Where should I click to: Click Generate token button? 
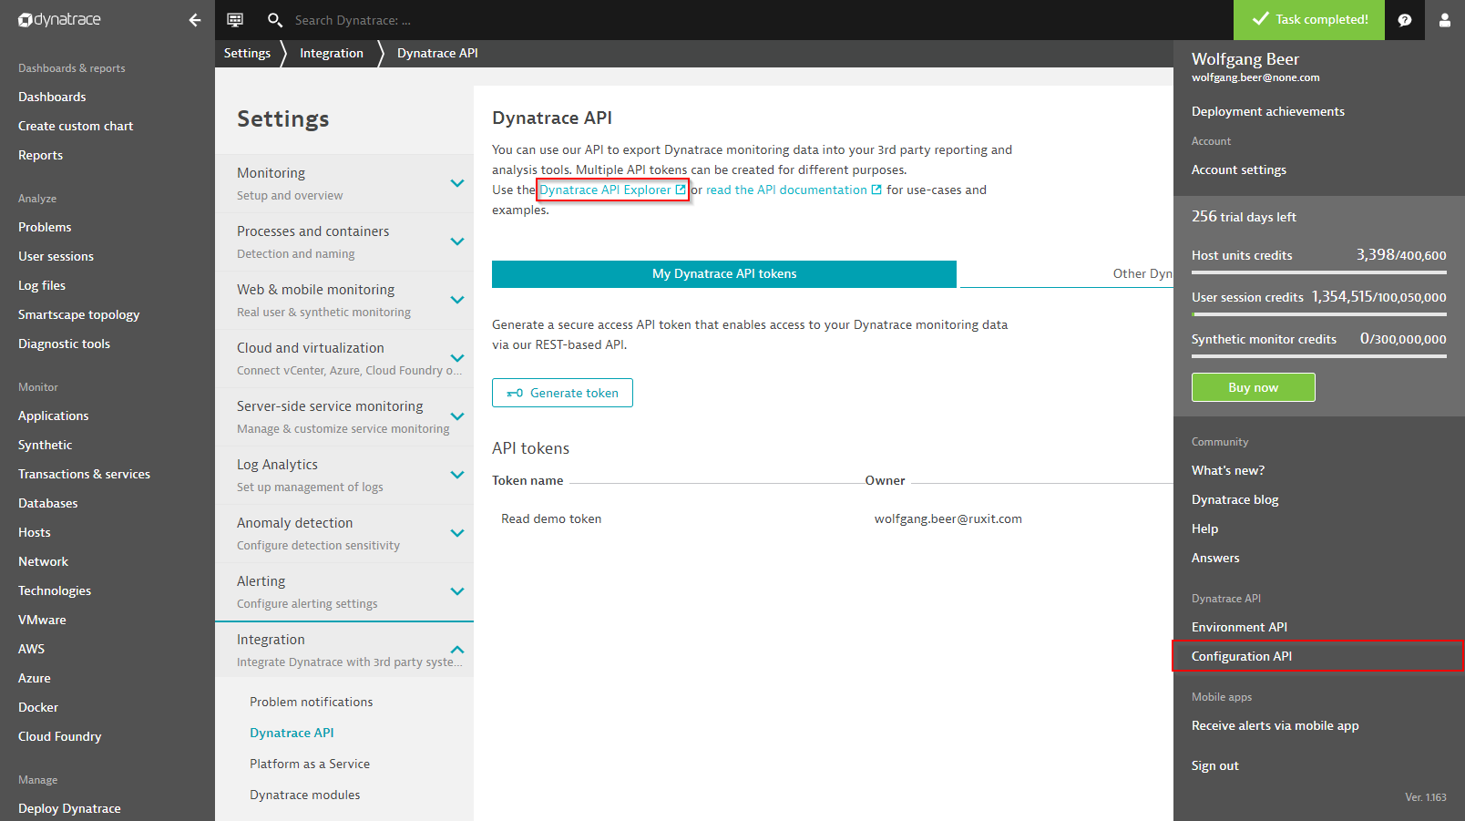tap(562, 393)
